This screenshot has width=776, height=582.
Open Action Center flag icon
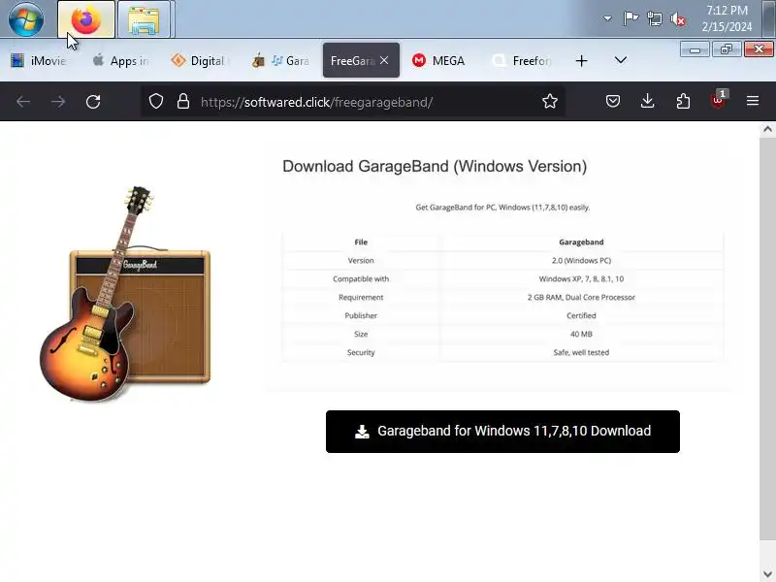630,18
